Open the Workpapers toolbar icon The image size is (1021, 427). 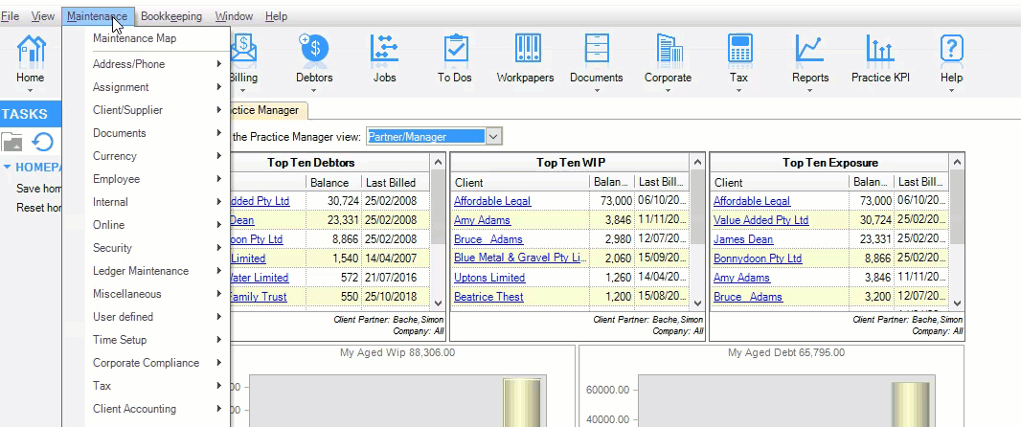point(526,49)
